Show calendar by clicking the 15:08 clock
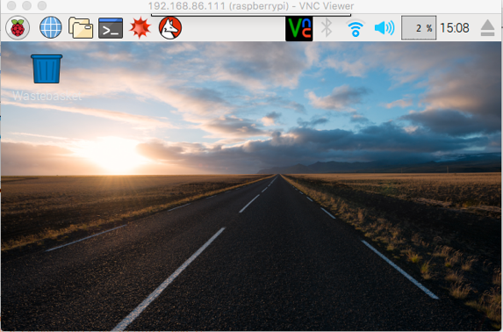503x332 pixels. point(455,28)
